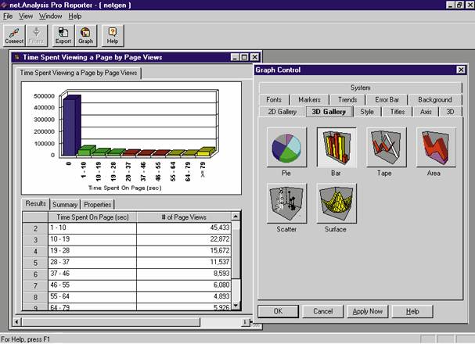The width and height of the screenshot is (475, 344).
Task: Open the Trends tab
Action: (347, 99)
